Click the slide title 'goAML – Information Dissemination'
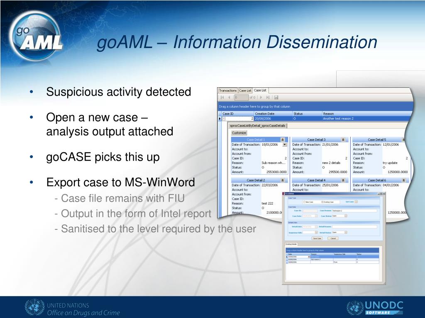The image size is (425, 318). point(237,43)
